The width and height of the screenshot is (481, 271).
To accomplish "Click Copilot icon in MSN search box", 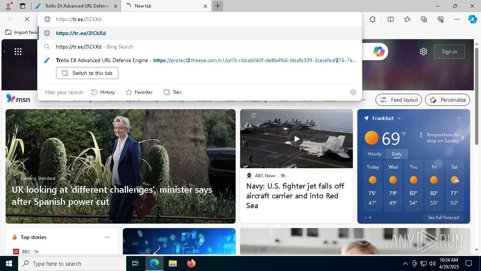I will [x=379, y=52].
